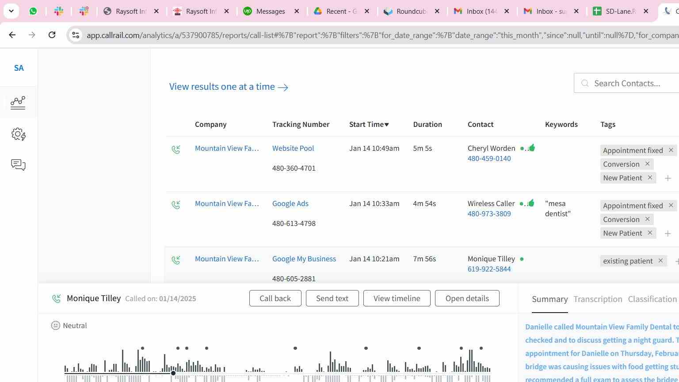Click the Company column header
Screen dimensions: 679x382
pos(210,124)
